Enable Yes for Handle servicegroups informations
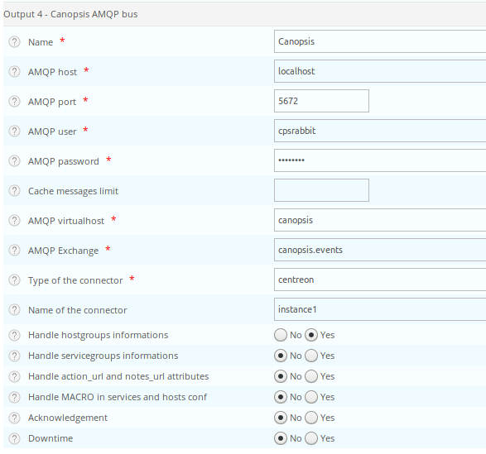The width and height of the screenshot is (486, 454). pos(311,356)
